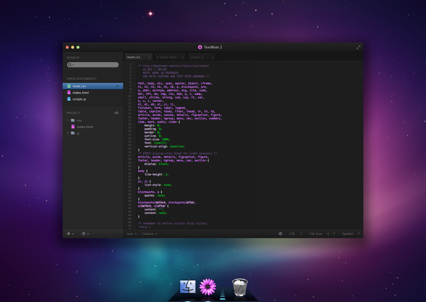Screen dimensions: 426x302
Task: Click the OPEN DOCUMENTS heading
Action: [x=81, y=79]
